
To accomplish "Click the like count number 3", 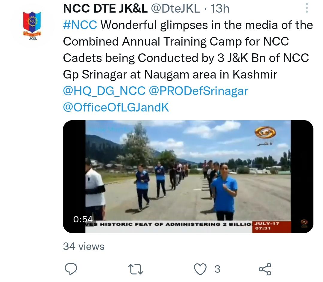I will 217,269.
